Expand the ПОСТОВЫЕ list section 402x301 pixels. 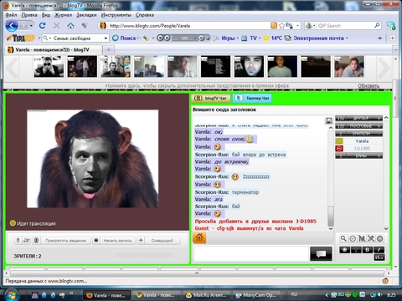[x=358, y=126]
